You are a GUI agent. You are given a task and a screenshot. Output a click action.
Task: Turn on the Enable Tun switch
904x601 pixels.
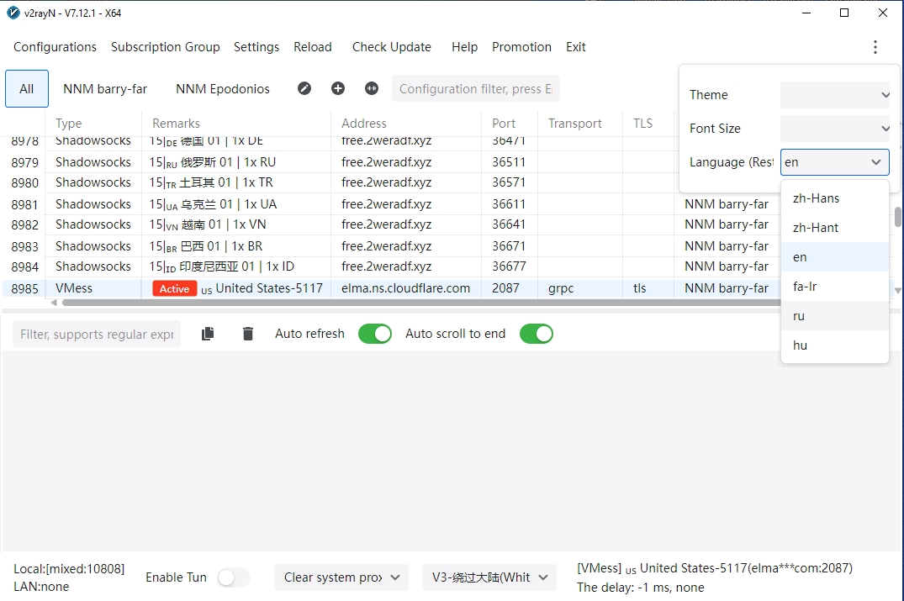coord(234,577)
